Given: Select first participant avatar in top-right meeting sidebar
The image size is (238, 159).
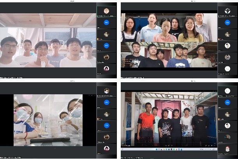Looking at the screenshot, I should (227, 11).
